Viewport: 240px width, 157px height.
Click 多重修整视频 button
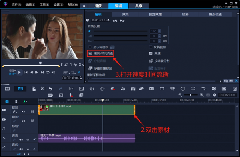tap(100, 68)
